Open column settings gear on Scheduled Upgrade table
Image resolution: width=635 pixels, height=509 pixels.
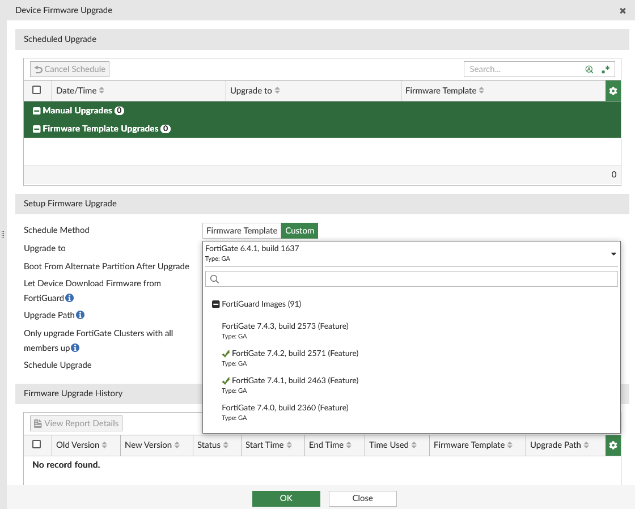(x=613, y=90)
